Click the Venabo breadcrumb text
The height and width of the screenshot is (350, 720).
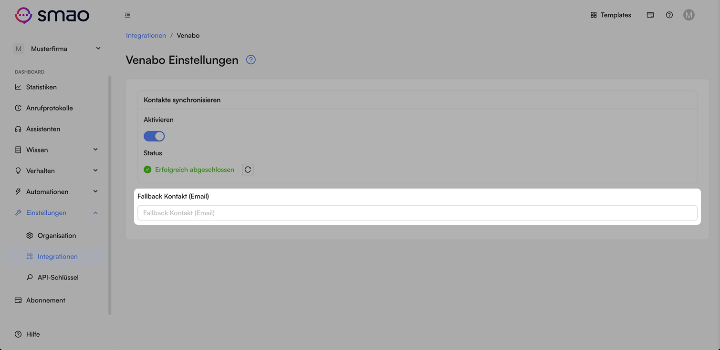coord(188,36)
